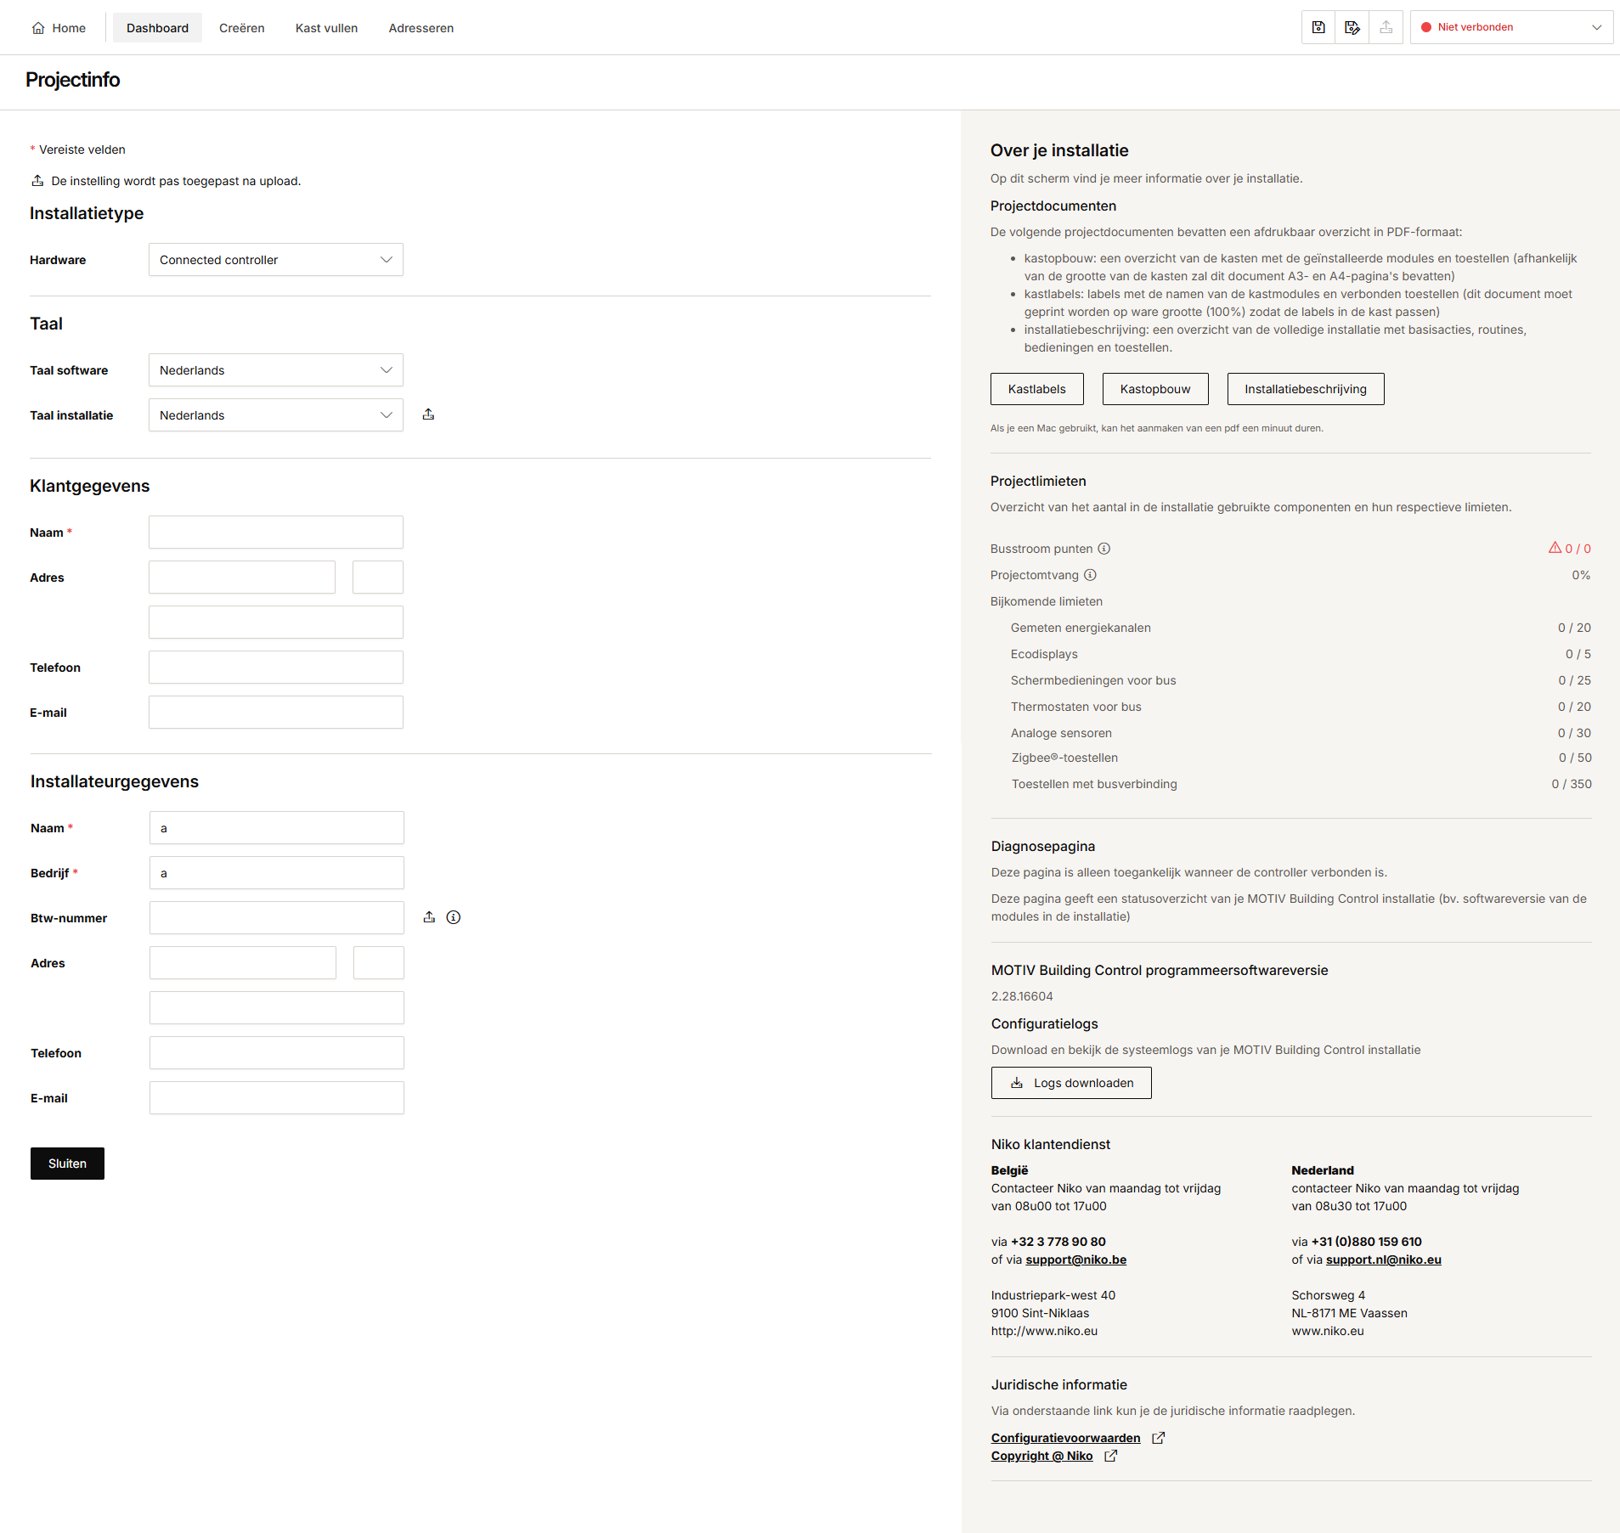Click the upload icon beside Btw-nummer
The image size is (1620, 1533).
(x=429, y=917)
